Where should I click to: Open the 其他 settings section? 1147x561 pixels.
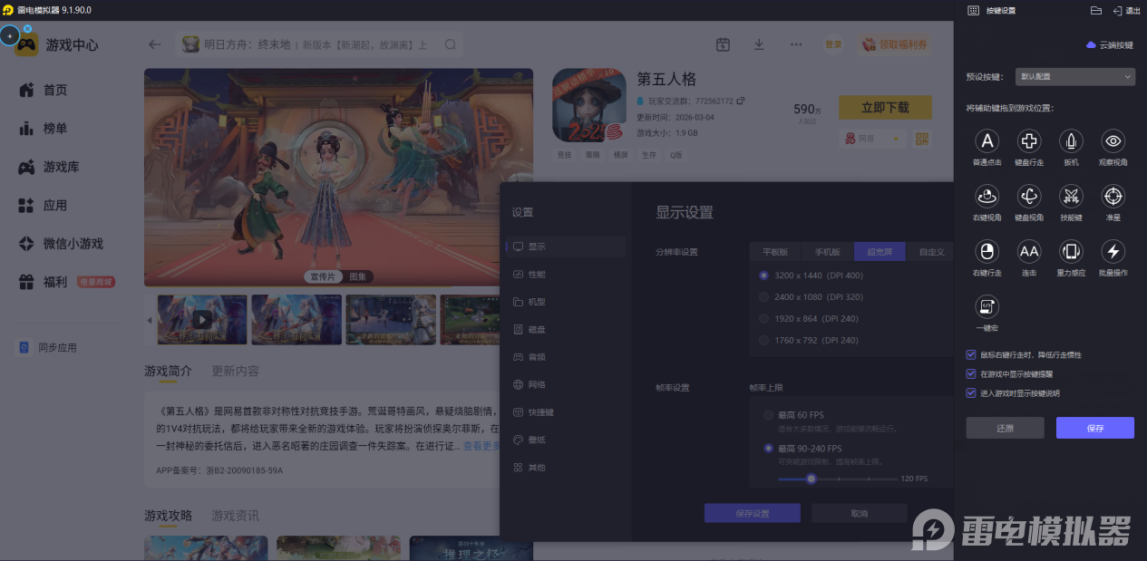[x=566, y=468]
